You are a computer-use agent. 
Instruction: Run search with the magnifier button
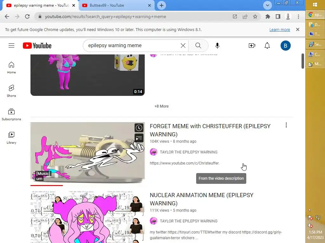[x=198, y=46]
